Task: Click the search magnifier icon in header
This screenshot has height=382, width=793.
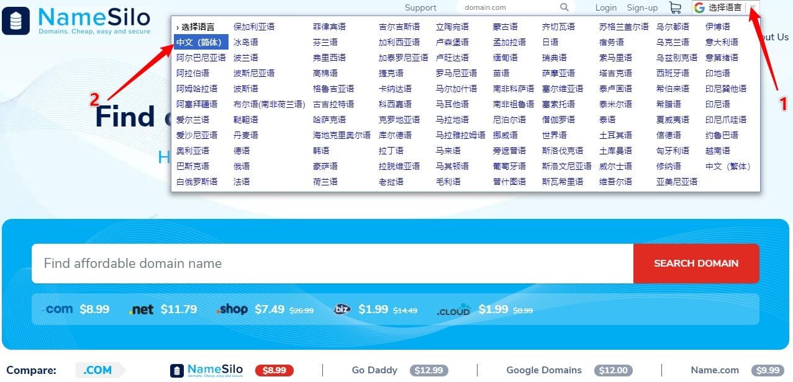Action: (x=564, y=7)
